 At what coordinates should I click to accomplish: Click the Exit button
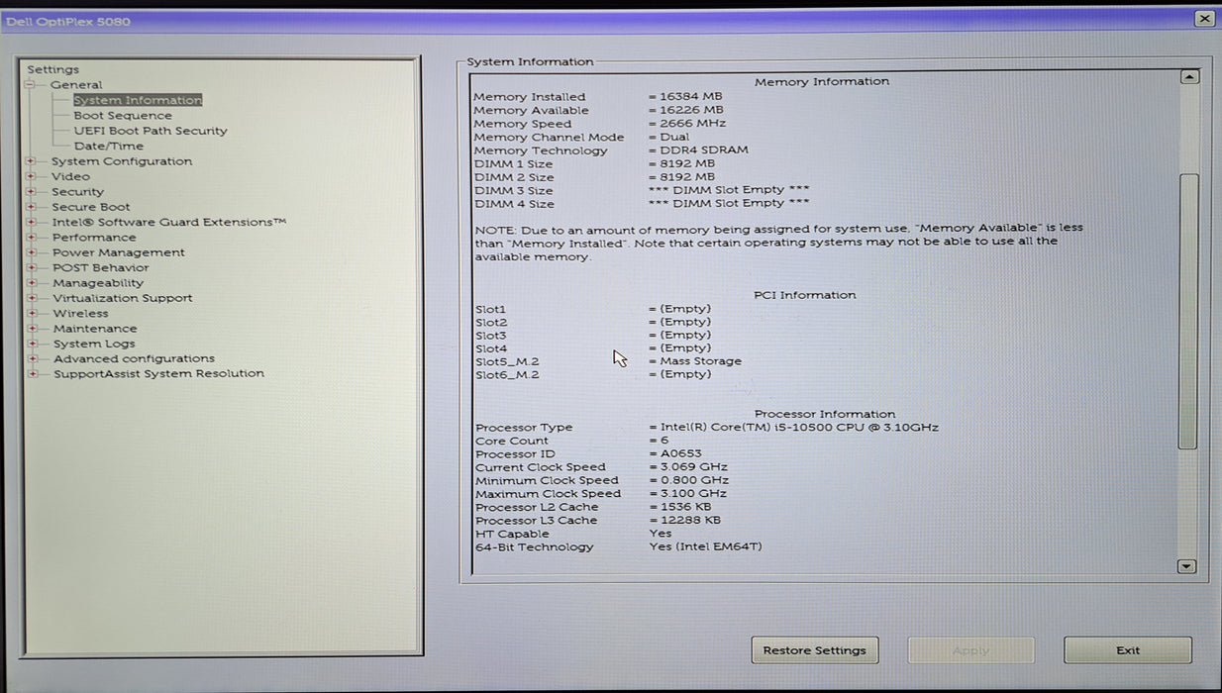pos(1128,650)
